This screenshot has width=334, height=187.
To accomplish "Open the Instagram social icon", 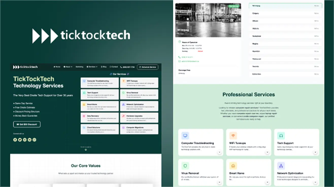I will coord(25,140).
